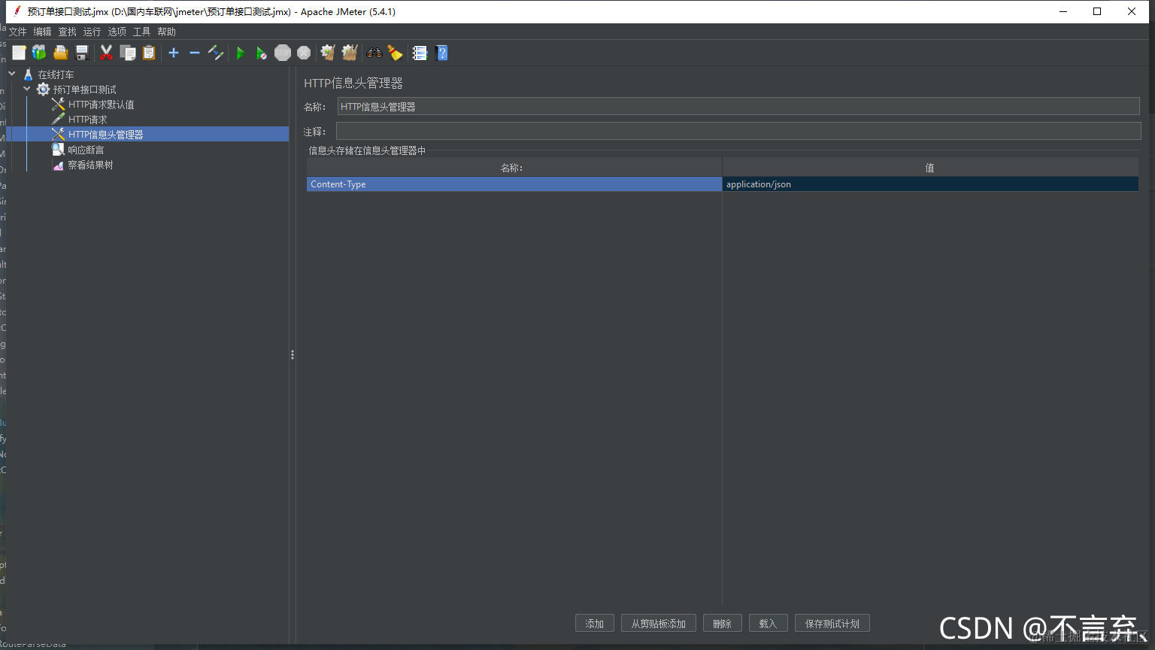
Task: Collapse the 在线打车 test plan node
Action: click(12, 74)
